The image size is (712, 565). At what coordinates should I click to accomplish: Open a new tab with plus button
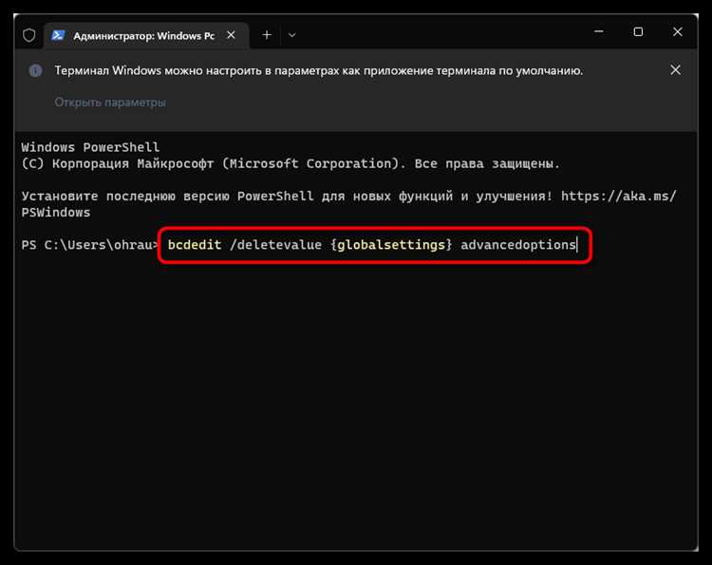[267, 35]
